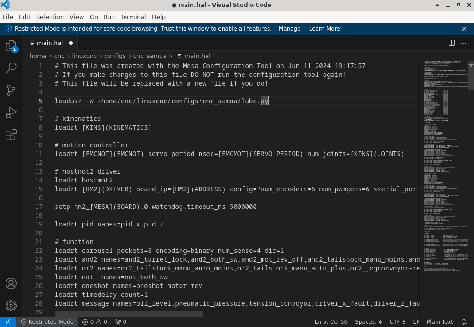Open the Go menu
The width and height of the screenshot is (474, 327).
point(94,17)
